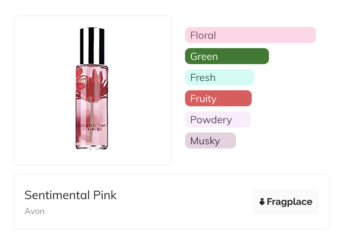Choose the mint Fresh accord bar

pos(219,77)
